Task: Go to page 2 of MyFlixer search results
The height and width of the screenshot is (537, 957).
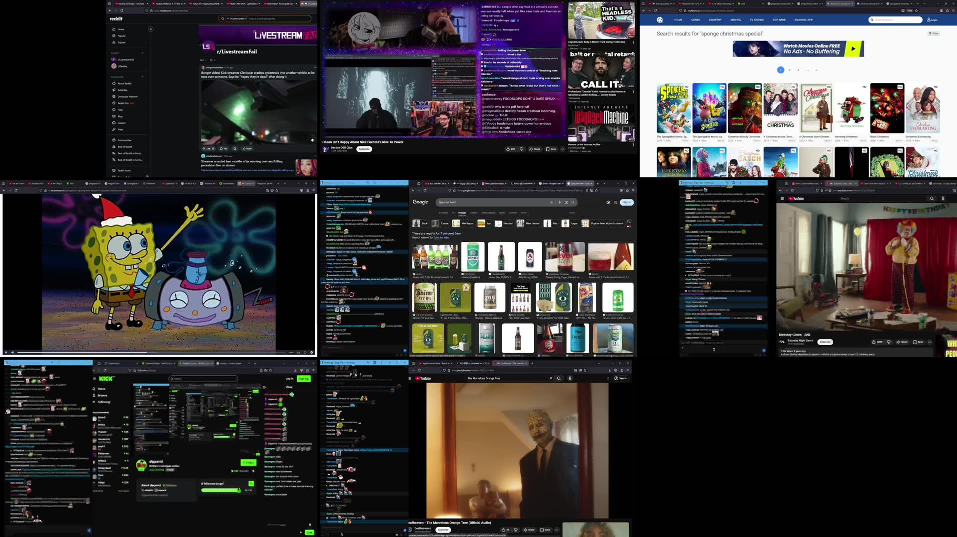Action: (790, 70)
